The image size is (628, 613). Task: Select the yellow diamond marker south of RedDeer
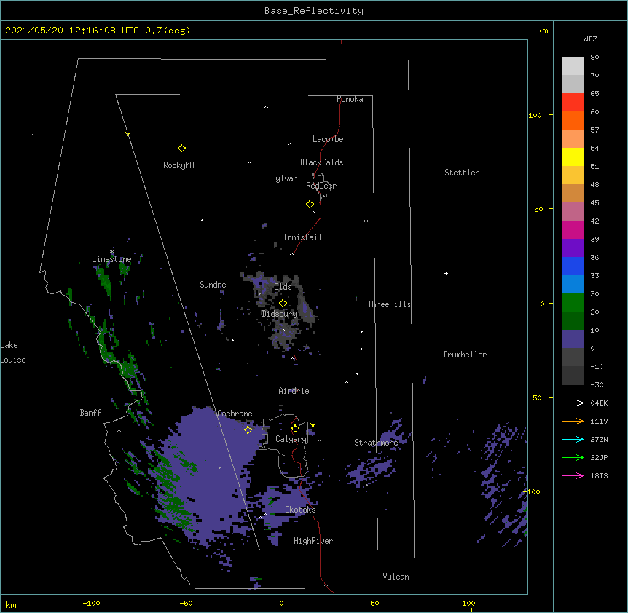[310, 205]
